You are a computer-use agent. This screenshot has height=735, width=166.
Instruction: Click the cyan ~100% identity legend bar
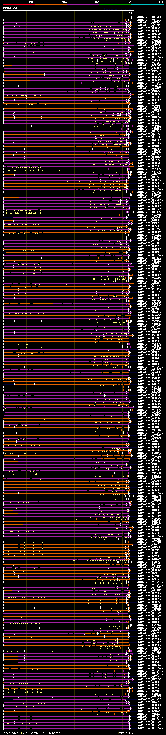point(147,5)
